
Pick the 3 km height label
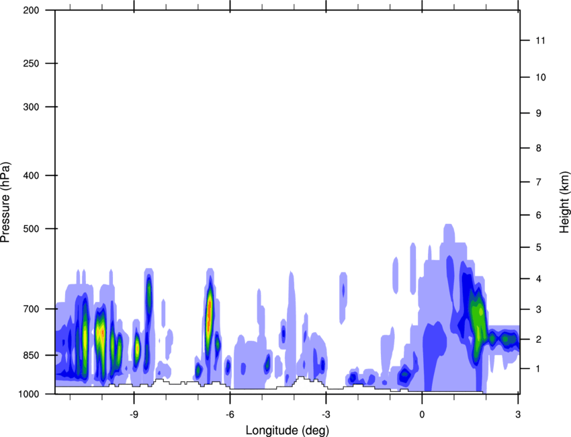coord(539,309)
